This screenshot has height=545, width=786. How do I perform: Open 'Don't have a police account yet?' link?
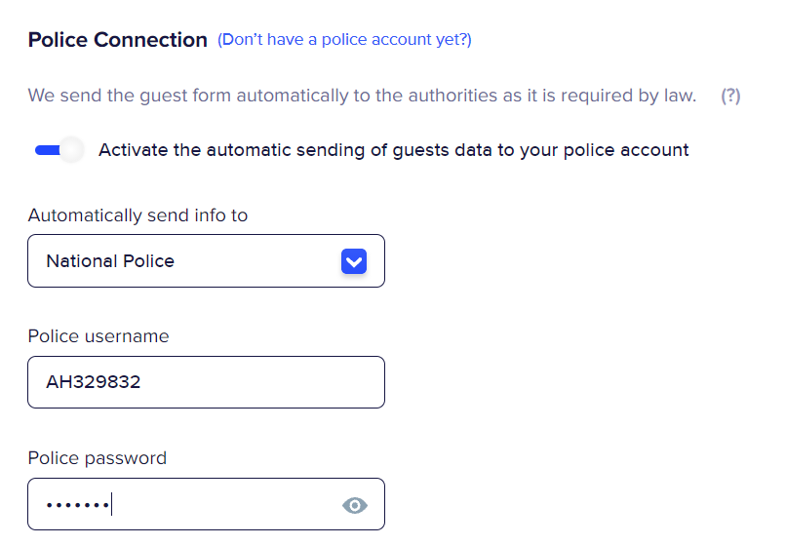[344, 40]
